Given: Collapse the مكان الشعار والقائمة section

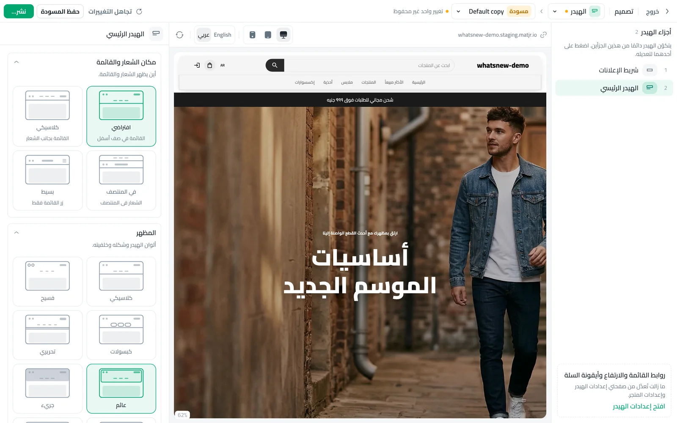Looking at the screenshot, I should [x=17, y=62].
